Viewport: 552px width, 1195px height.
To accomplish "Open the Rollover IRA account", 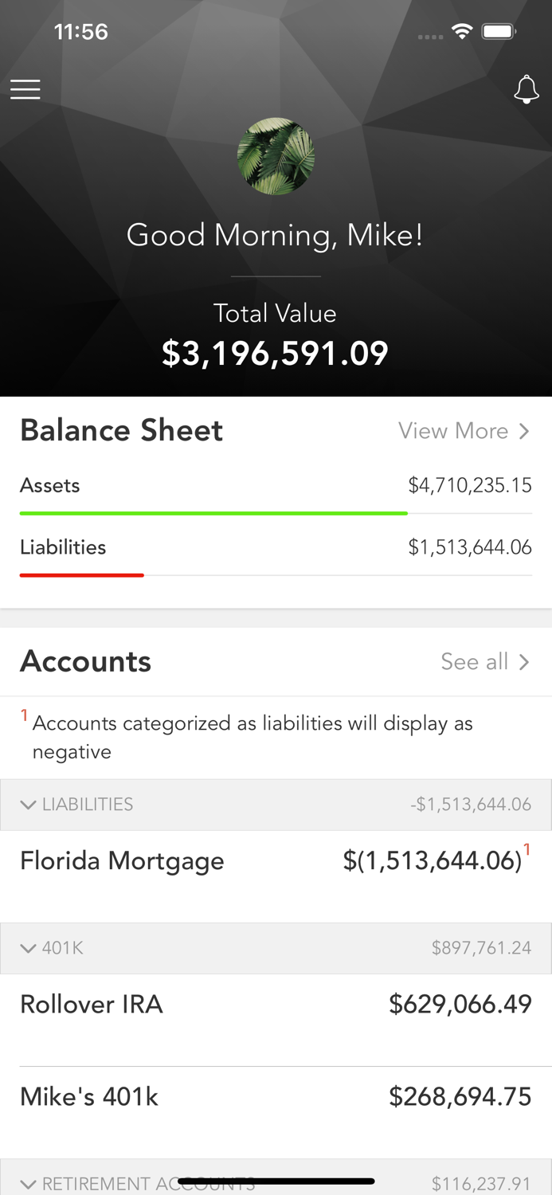I will click(x=276, y=1005).
